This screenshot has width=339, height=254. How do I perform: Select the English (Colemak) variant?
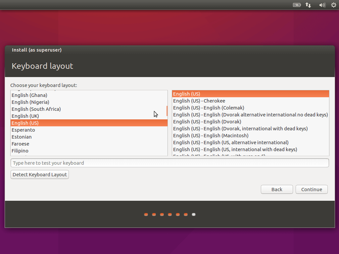(250, 108)
